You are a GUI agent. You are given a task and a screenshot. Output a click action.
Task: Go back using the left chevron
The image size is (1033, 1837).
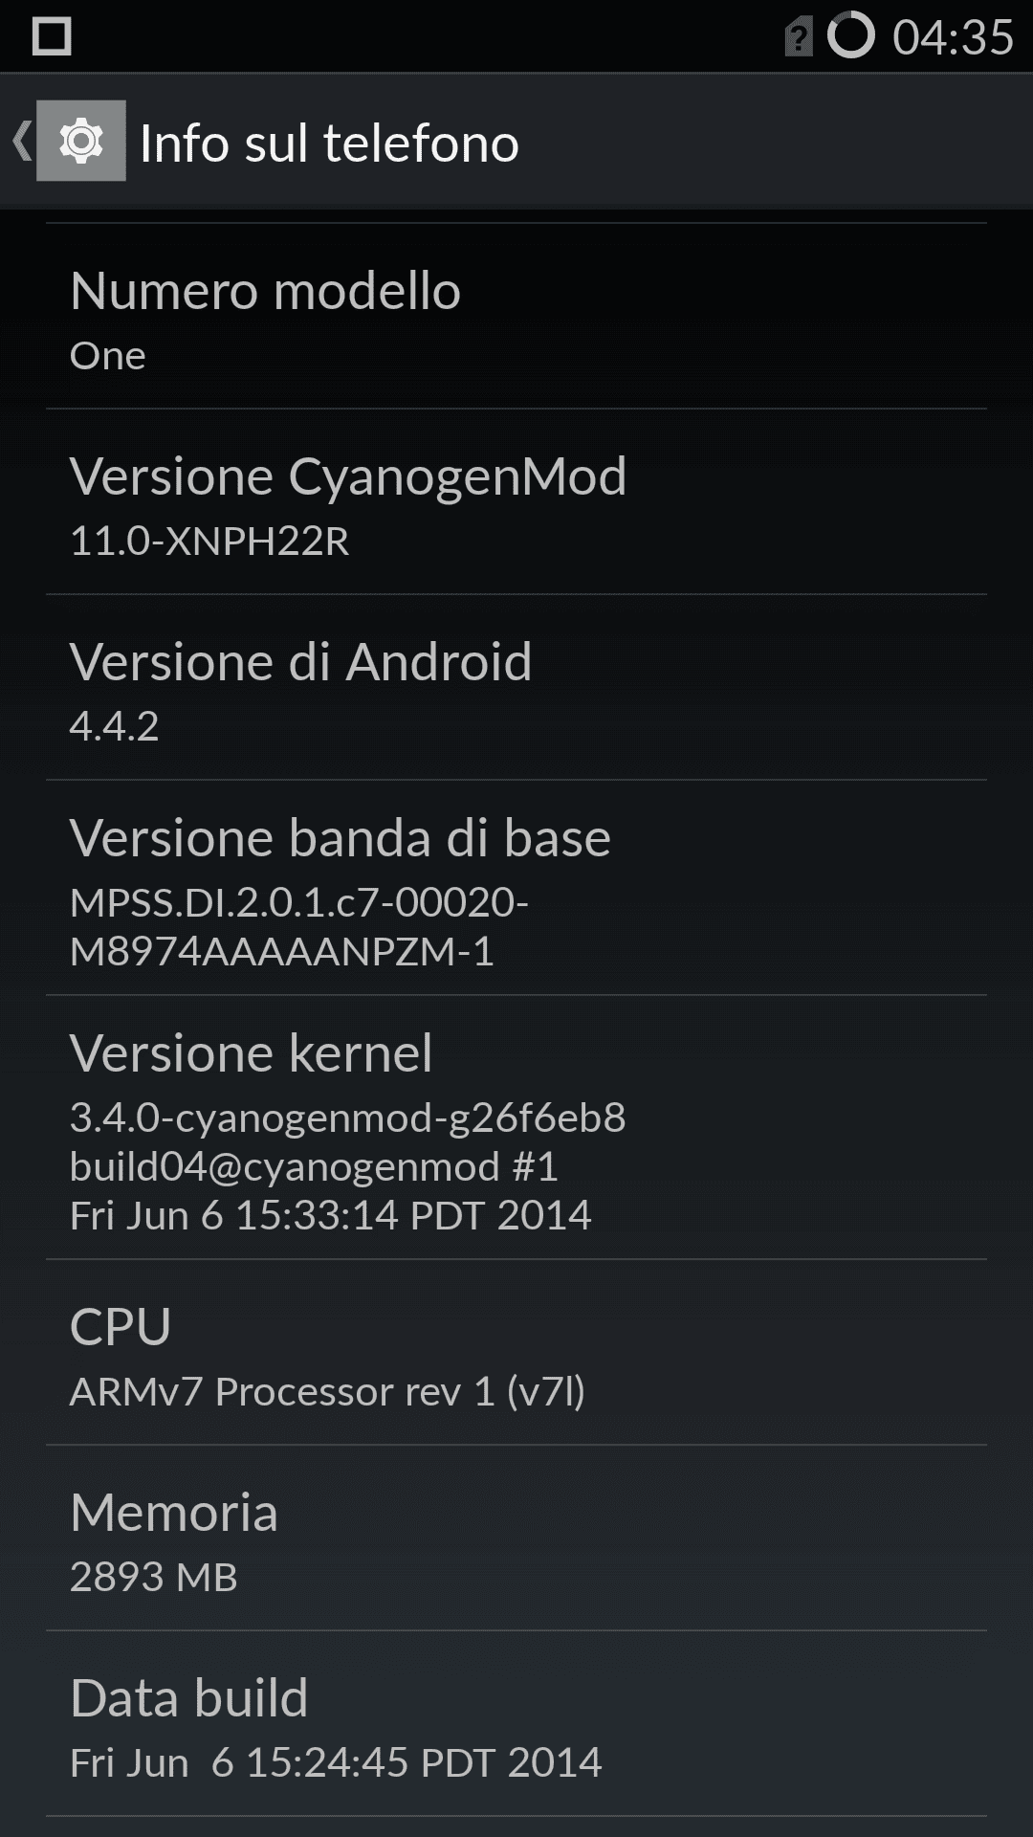[22, 141]
